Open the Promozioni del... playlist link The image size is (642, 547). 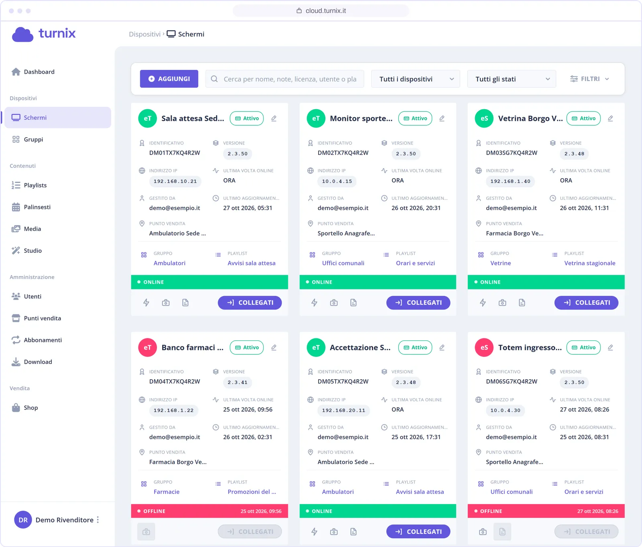pos(252,492)
